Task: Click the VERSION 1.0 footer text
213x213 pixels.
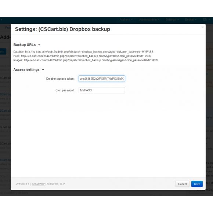Action: pyautogui.click(x=22, y=184)
